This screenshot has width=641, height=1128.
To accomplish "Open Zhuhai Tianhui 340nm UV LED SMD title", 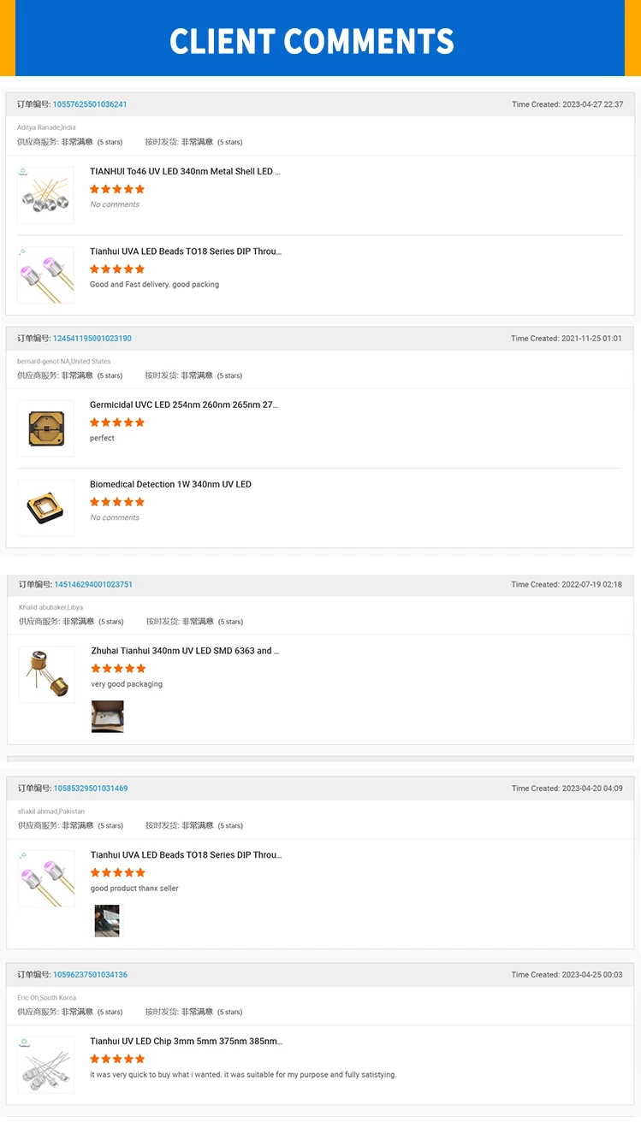I will [185, 651].
